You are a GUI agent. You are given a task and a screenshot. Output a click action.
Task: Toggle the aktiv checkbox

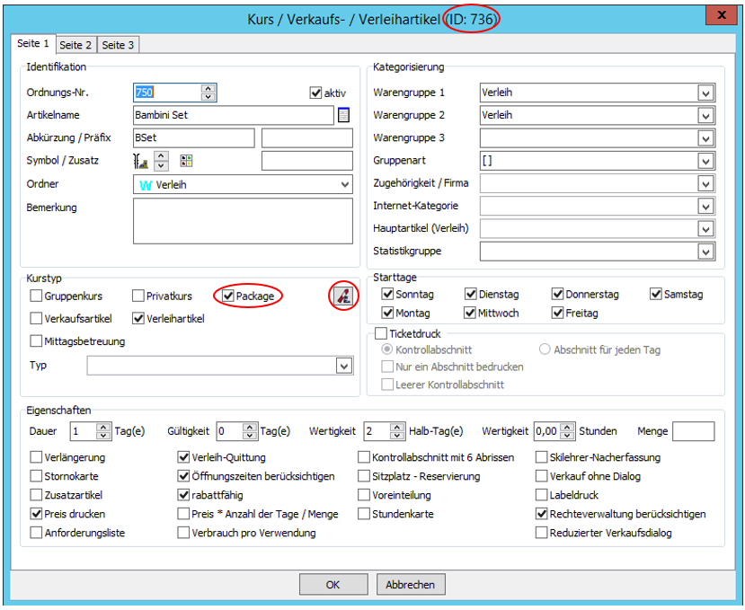[x=316, y=93]
